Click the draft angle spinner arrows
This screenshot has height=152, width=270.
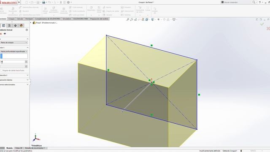[x=26, y=66]
